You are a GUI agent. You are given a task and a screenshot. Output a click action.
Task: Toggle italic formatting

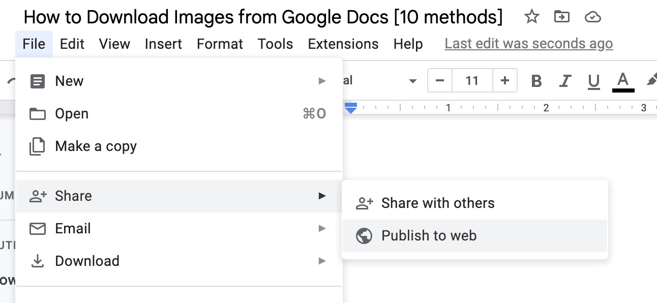(565, 81)
